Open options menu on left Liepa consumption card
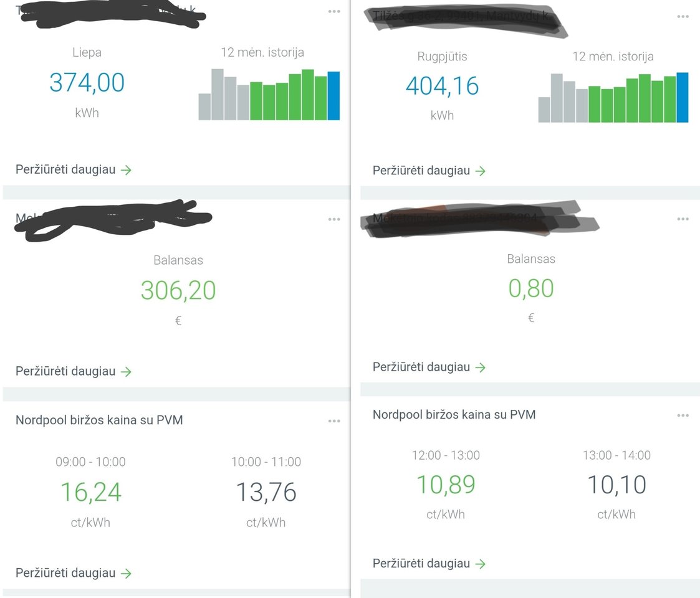 click(x=334, y=12)
